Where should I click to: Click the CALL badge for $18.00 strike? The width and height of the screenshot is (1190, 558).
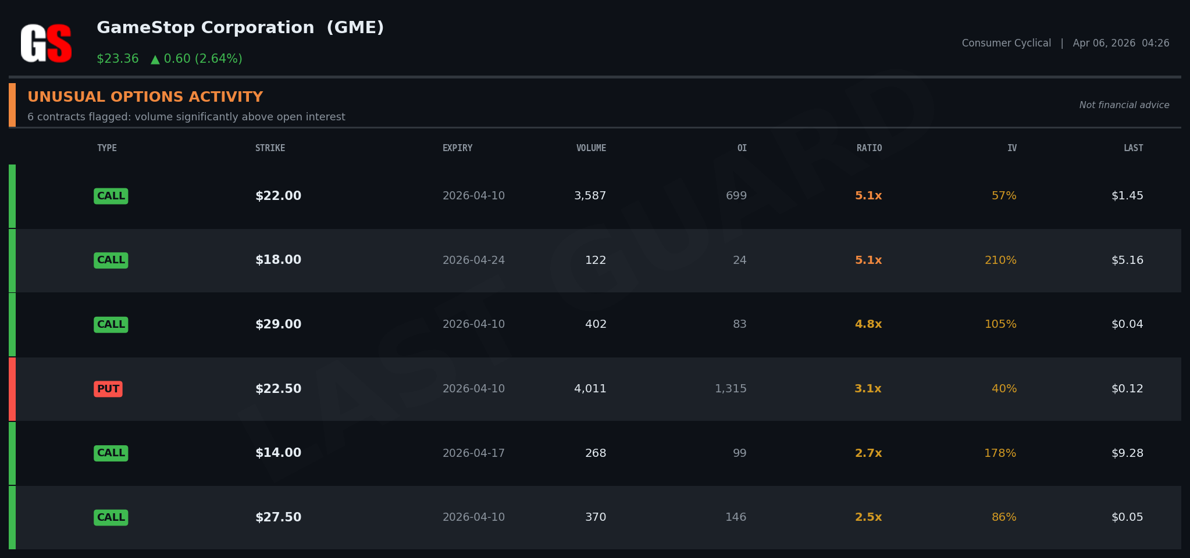(x=111, y=260)
